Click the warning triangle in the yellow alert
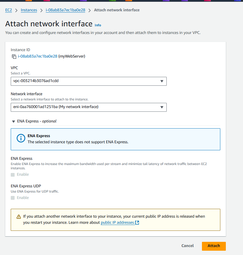Viewport: 243px width, 255px height. click(x=19, y=216)
